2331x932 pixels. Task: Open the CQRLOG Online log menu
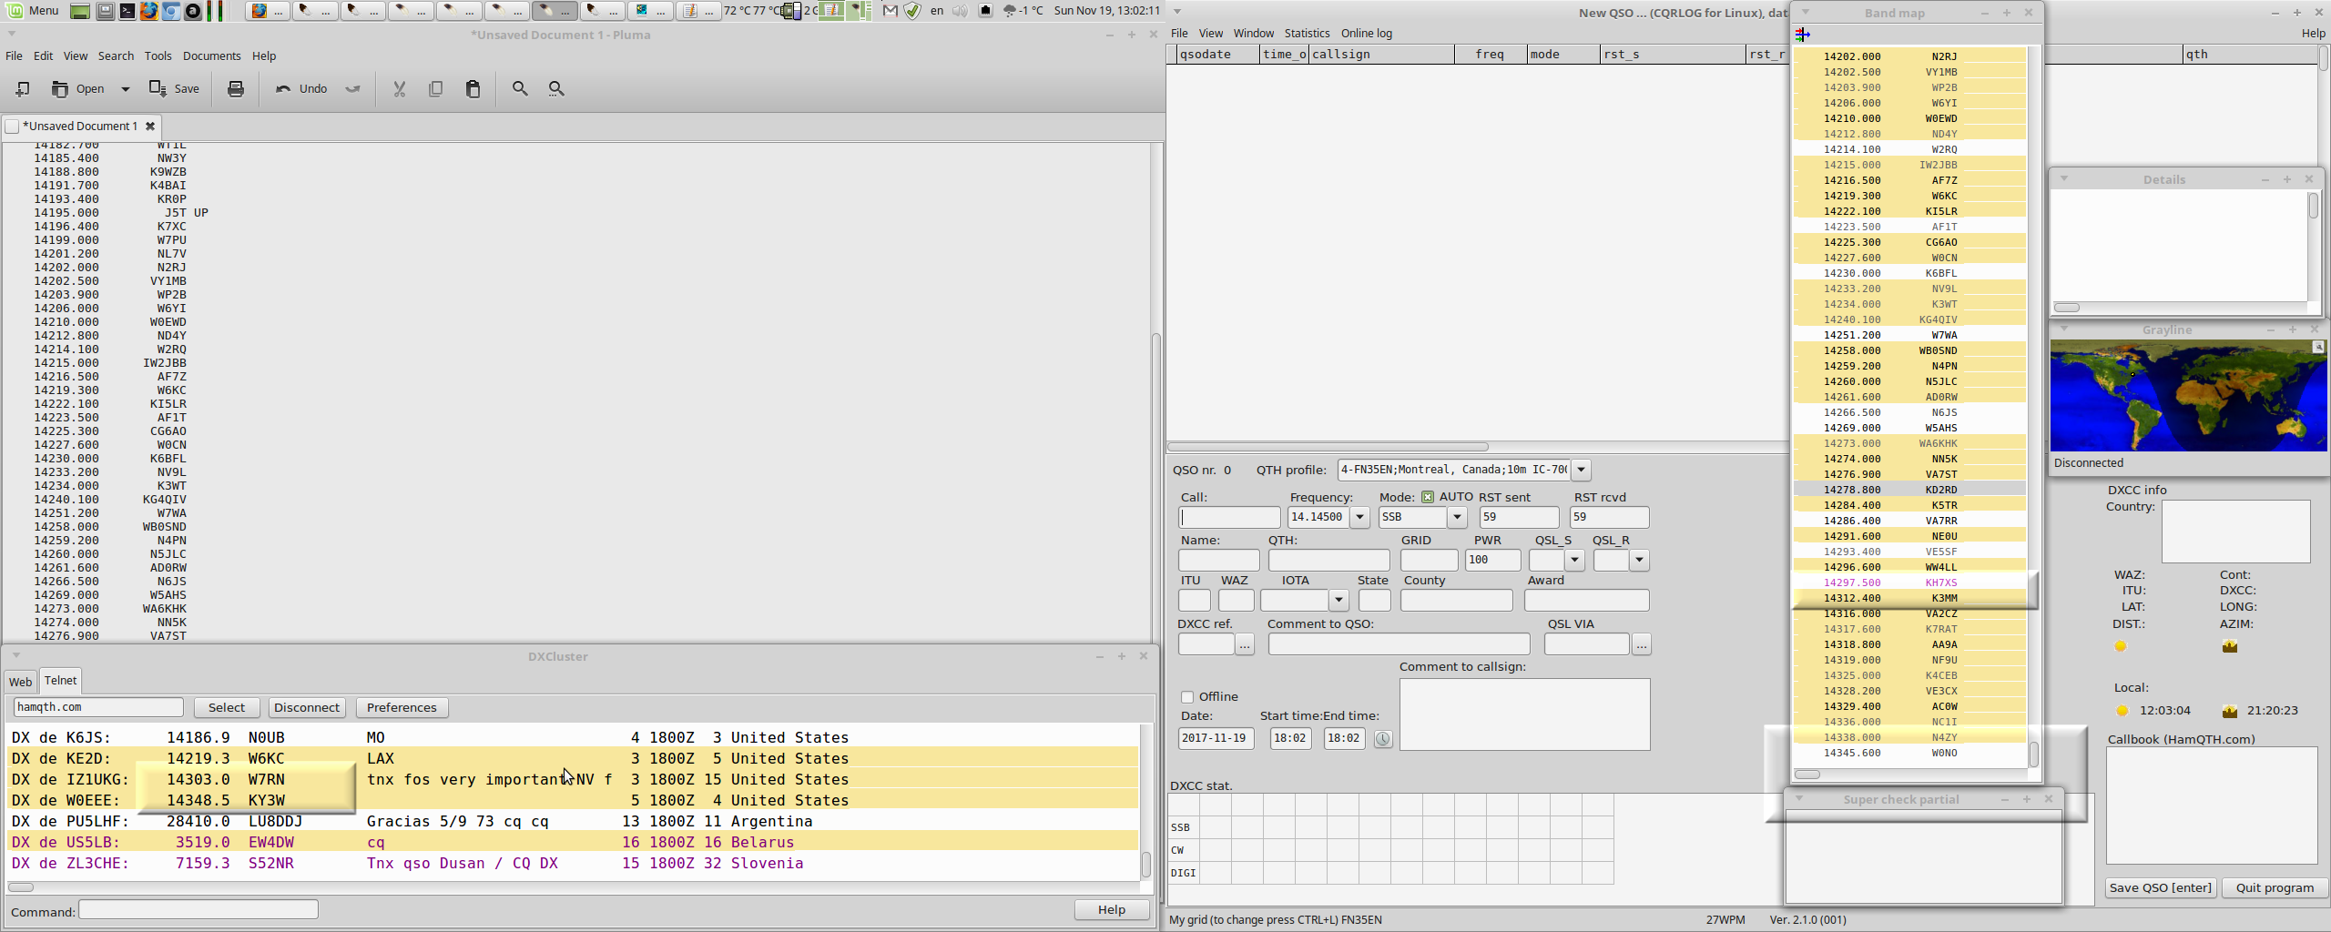click(x=1366, y=33)
